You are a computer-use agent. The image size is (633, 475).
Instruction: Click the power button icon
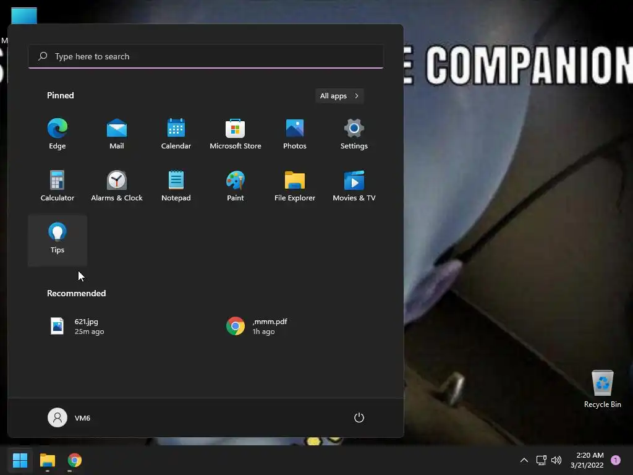tap(359, 417)
